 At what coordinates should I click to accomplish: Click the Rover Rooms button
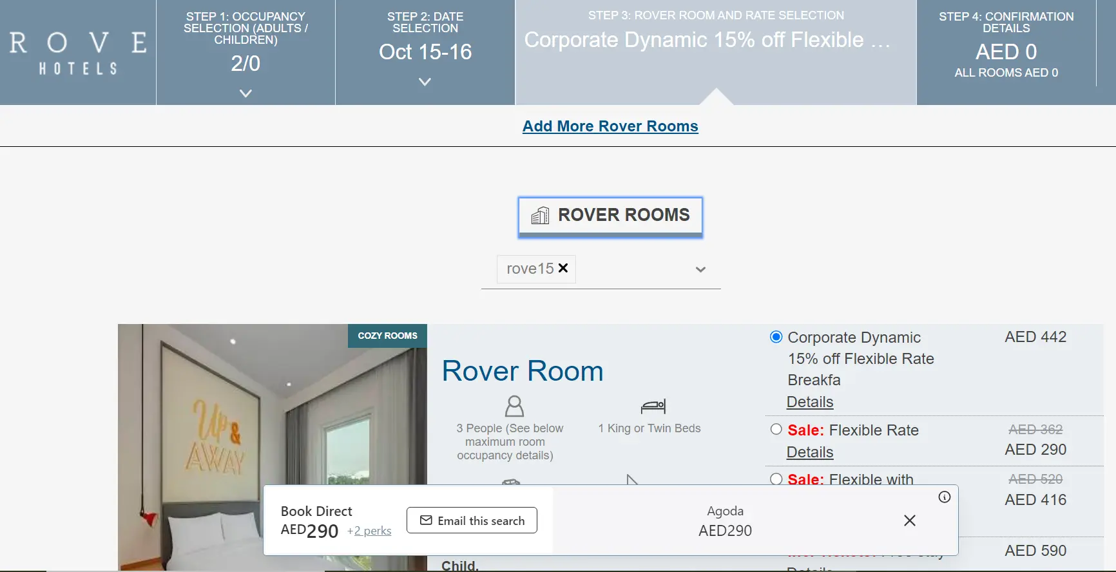tap(610, 217)
